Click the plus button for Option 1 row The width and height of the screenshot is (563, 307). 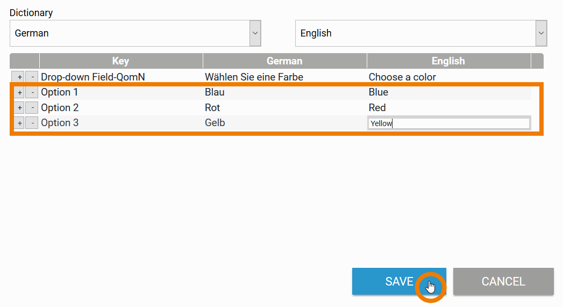pyautogui.click(x=19, y=92)
